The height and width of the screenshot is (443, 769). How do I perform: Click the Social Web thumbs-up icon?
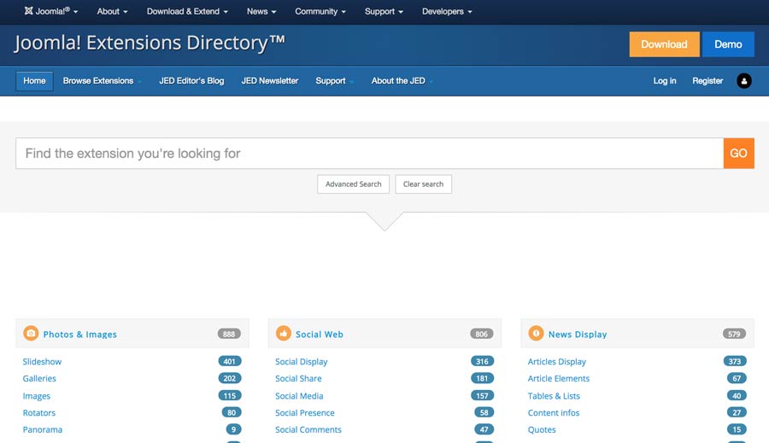tap(283, 334)
